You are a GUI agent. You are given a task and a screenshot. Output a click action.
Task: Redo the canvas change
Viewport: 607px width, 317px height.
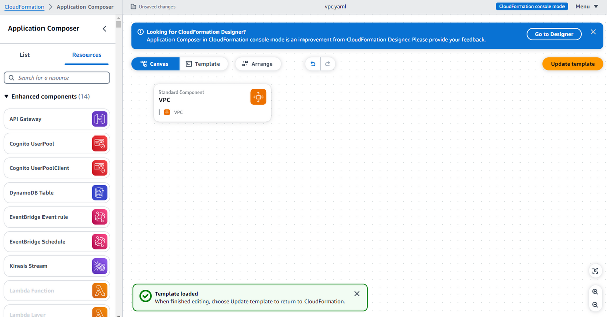coord(328,64)
